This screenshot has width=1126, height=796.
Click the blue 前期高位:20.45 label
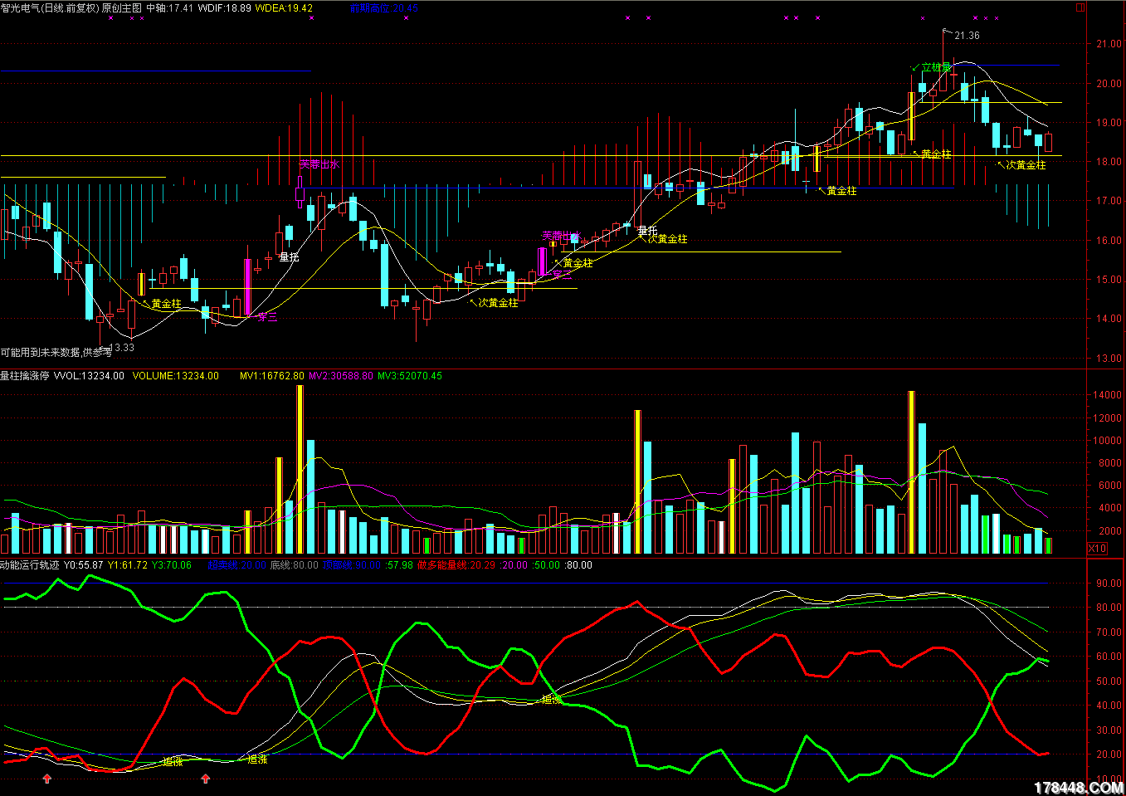tap(383, 8)
